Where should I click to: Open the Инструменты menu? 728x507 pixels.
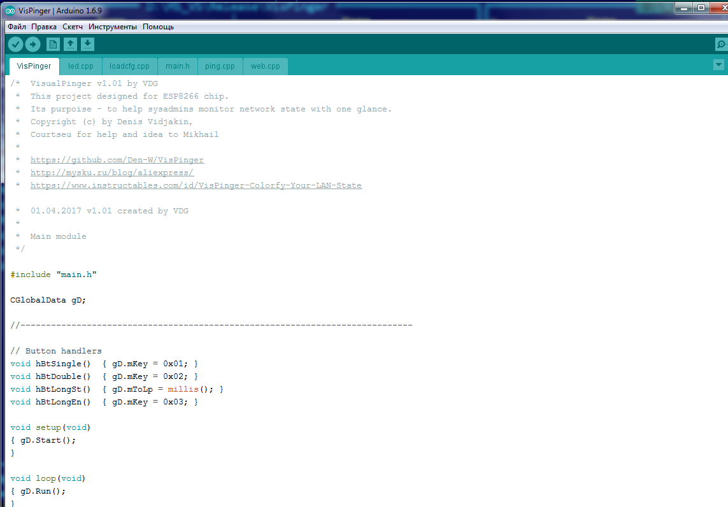click(x=112, y=27)
